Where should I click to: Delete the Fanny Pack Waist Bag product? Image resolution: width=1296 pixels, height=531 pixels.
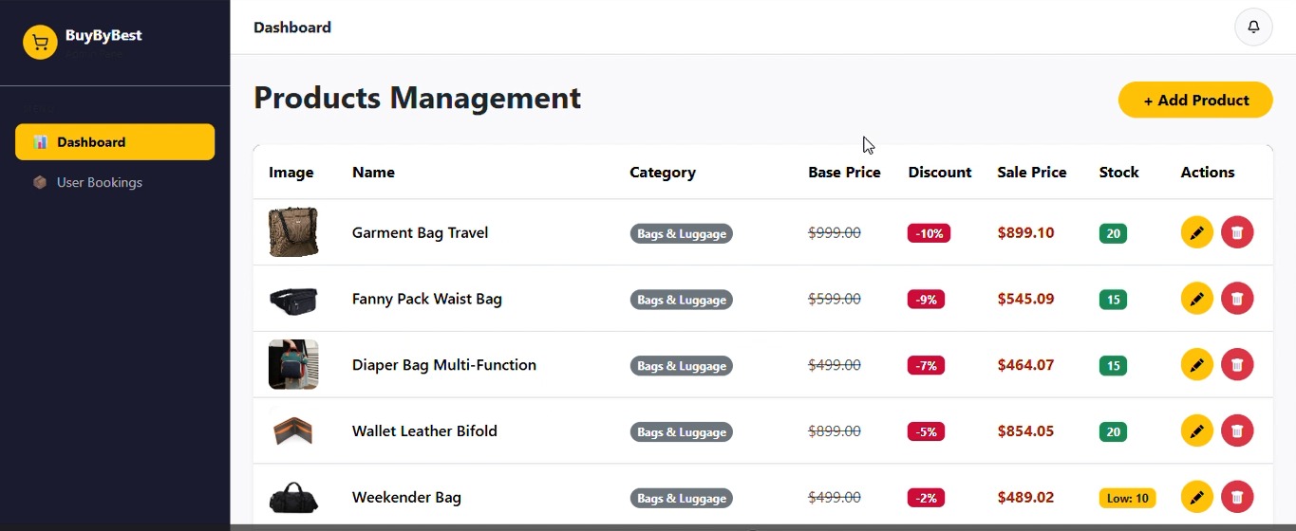pos(1237,299)
